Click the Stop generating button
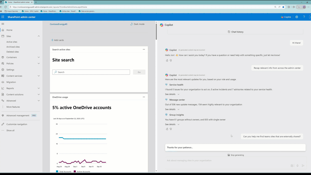The width and height of the screenshot is (311, 175). click(x=236, y=155)
